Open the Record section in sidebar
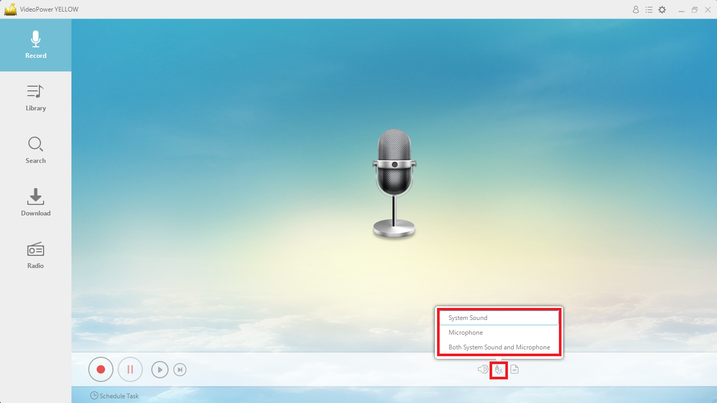This screenshot has width=717, height=403. (x=36, y=45)
